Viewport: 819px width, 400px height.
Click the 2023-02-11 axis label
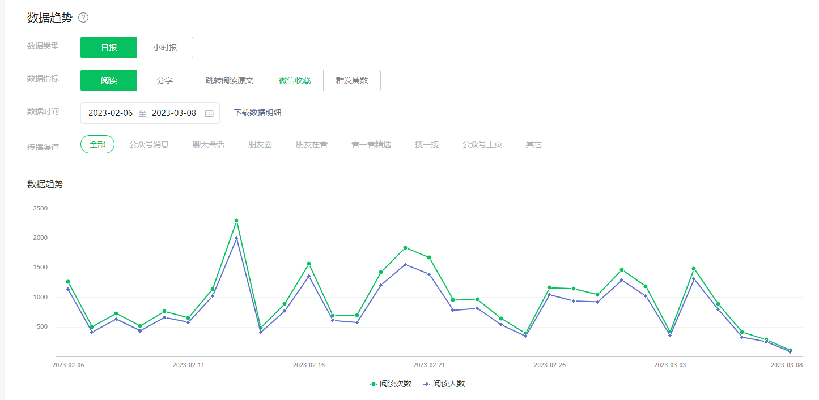click(189, 365)
